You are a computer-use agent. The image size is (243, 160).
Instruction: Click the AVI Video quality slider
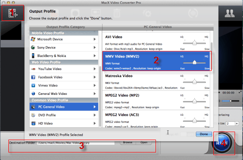tap(194, 43)
